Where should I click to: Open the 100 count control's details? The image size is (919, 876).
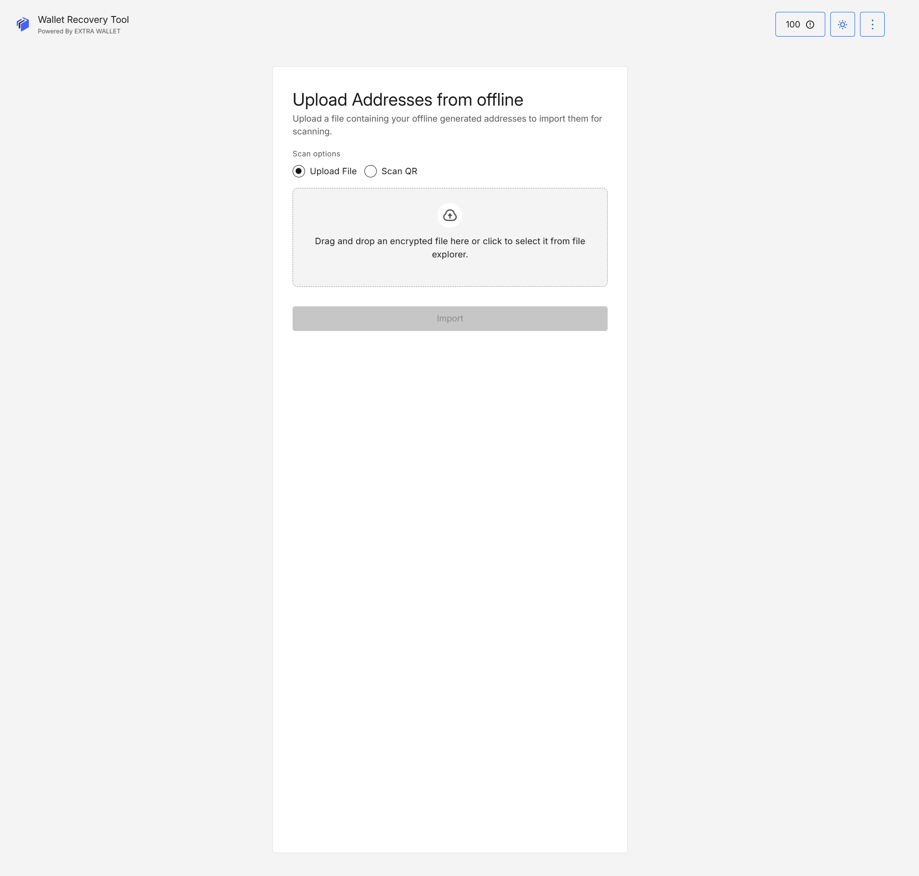pyautogui.click(x=800, y=24)
